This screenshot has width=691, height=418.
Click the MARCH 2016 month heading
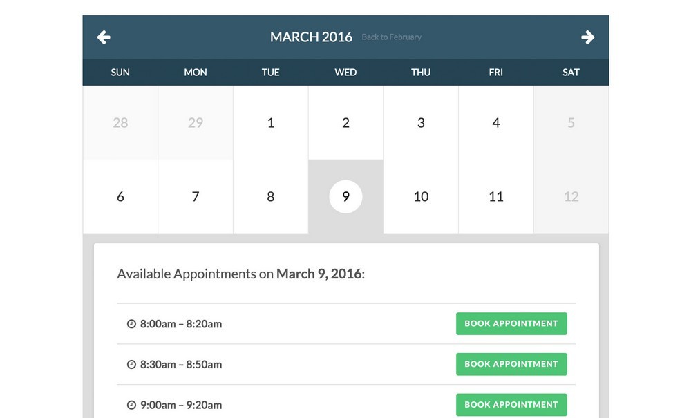311,37
